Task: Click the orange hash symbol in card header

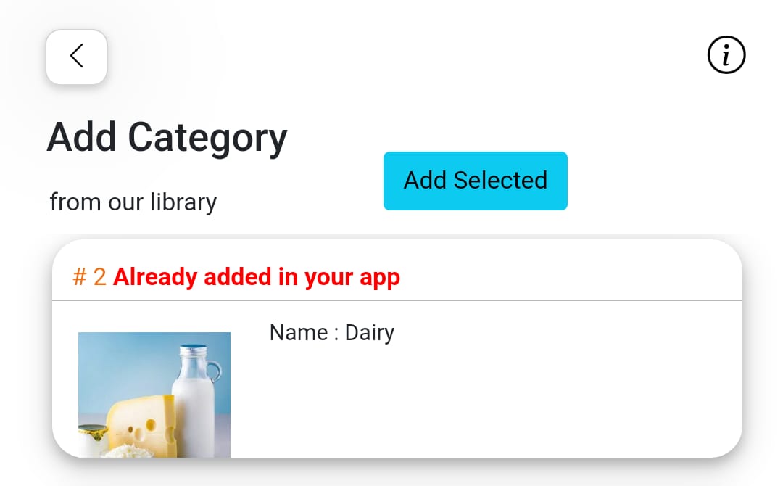Action: click(x=80, y=276)
